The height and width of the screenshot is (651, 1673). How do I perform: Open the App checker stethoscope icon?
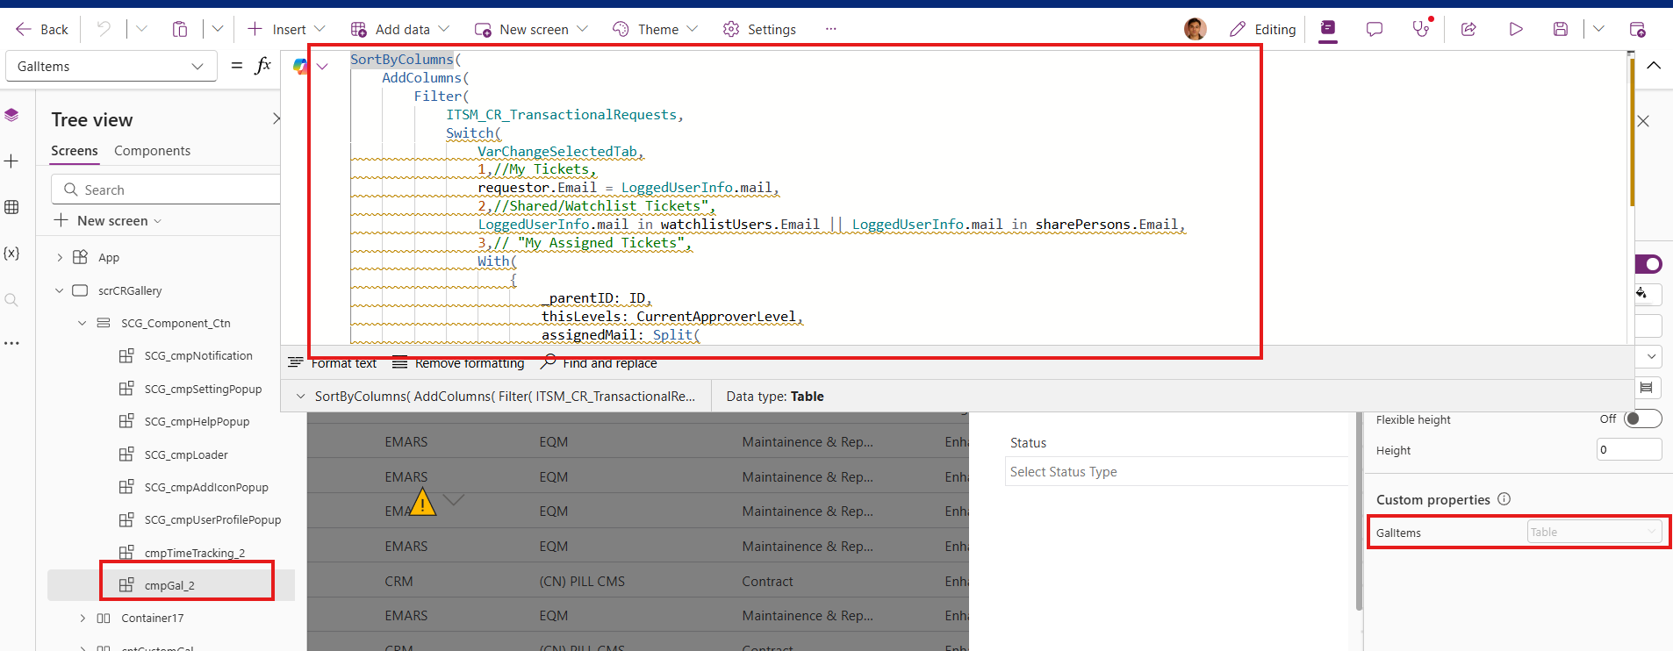click(x=1420, y=29)
